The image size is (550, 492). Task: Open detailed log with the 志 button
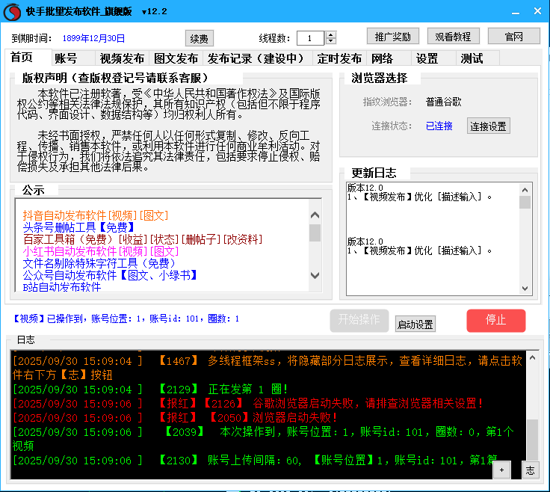(x=529, y=470)
